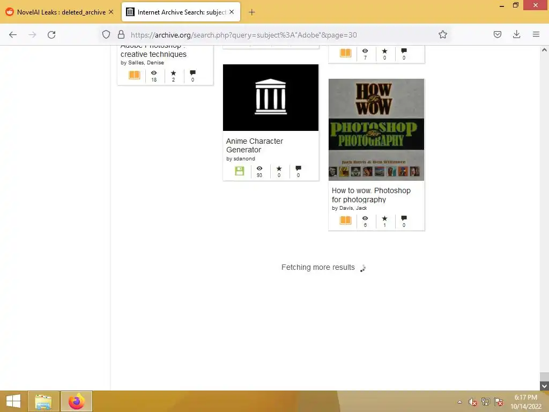Click the favorites star for Anime Character Generator

[x=279, y=168]
